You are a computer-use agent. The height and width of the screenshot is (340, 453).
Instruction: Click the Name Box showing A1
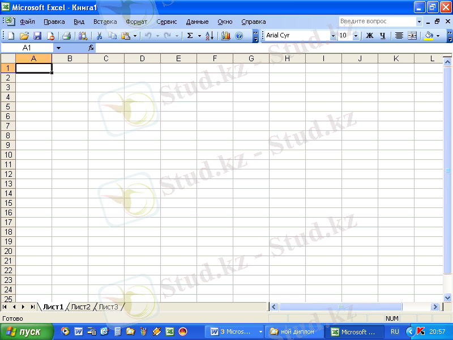click(27, 48)
